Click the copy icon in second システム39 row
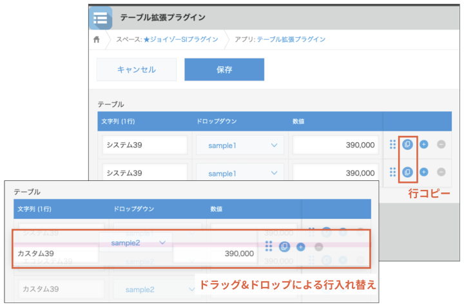The image size is (464, 307). point(407,172)
